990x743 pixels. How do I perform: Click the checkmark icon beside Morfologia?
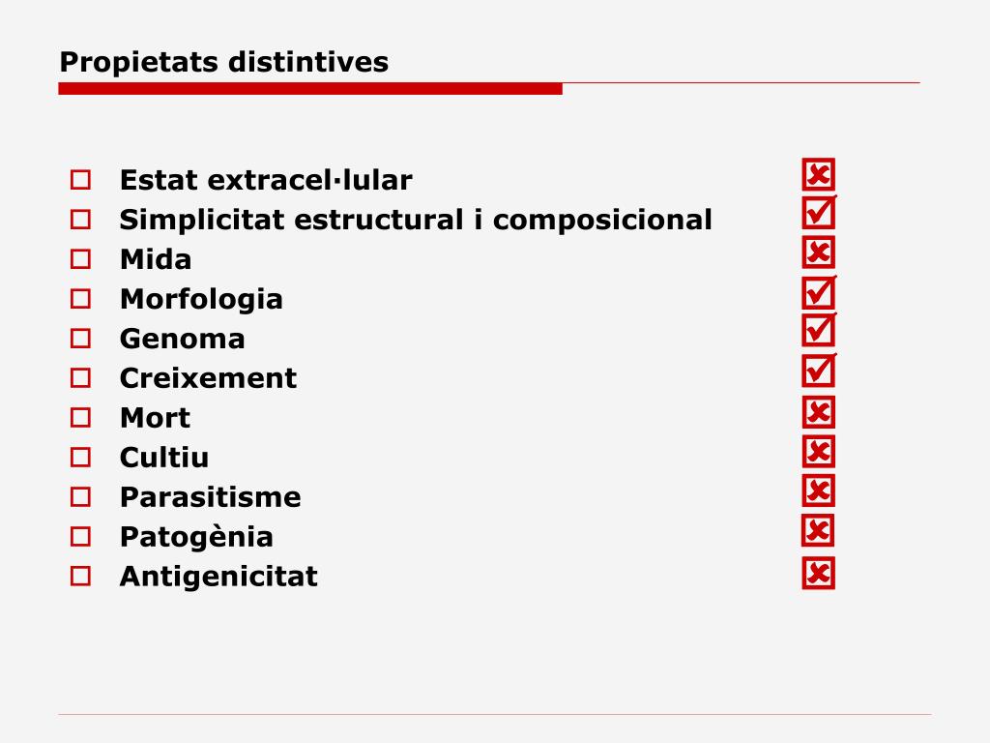(x=819, y=292)
